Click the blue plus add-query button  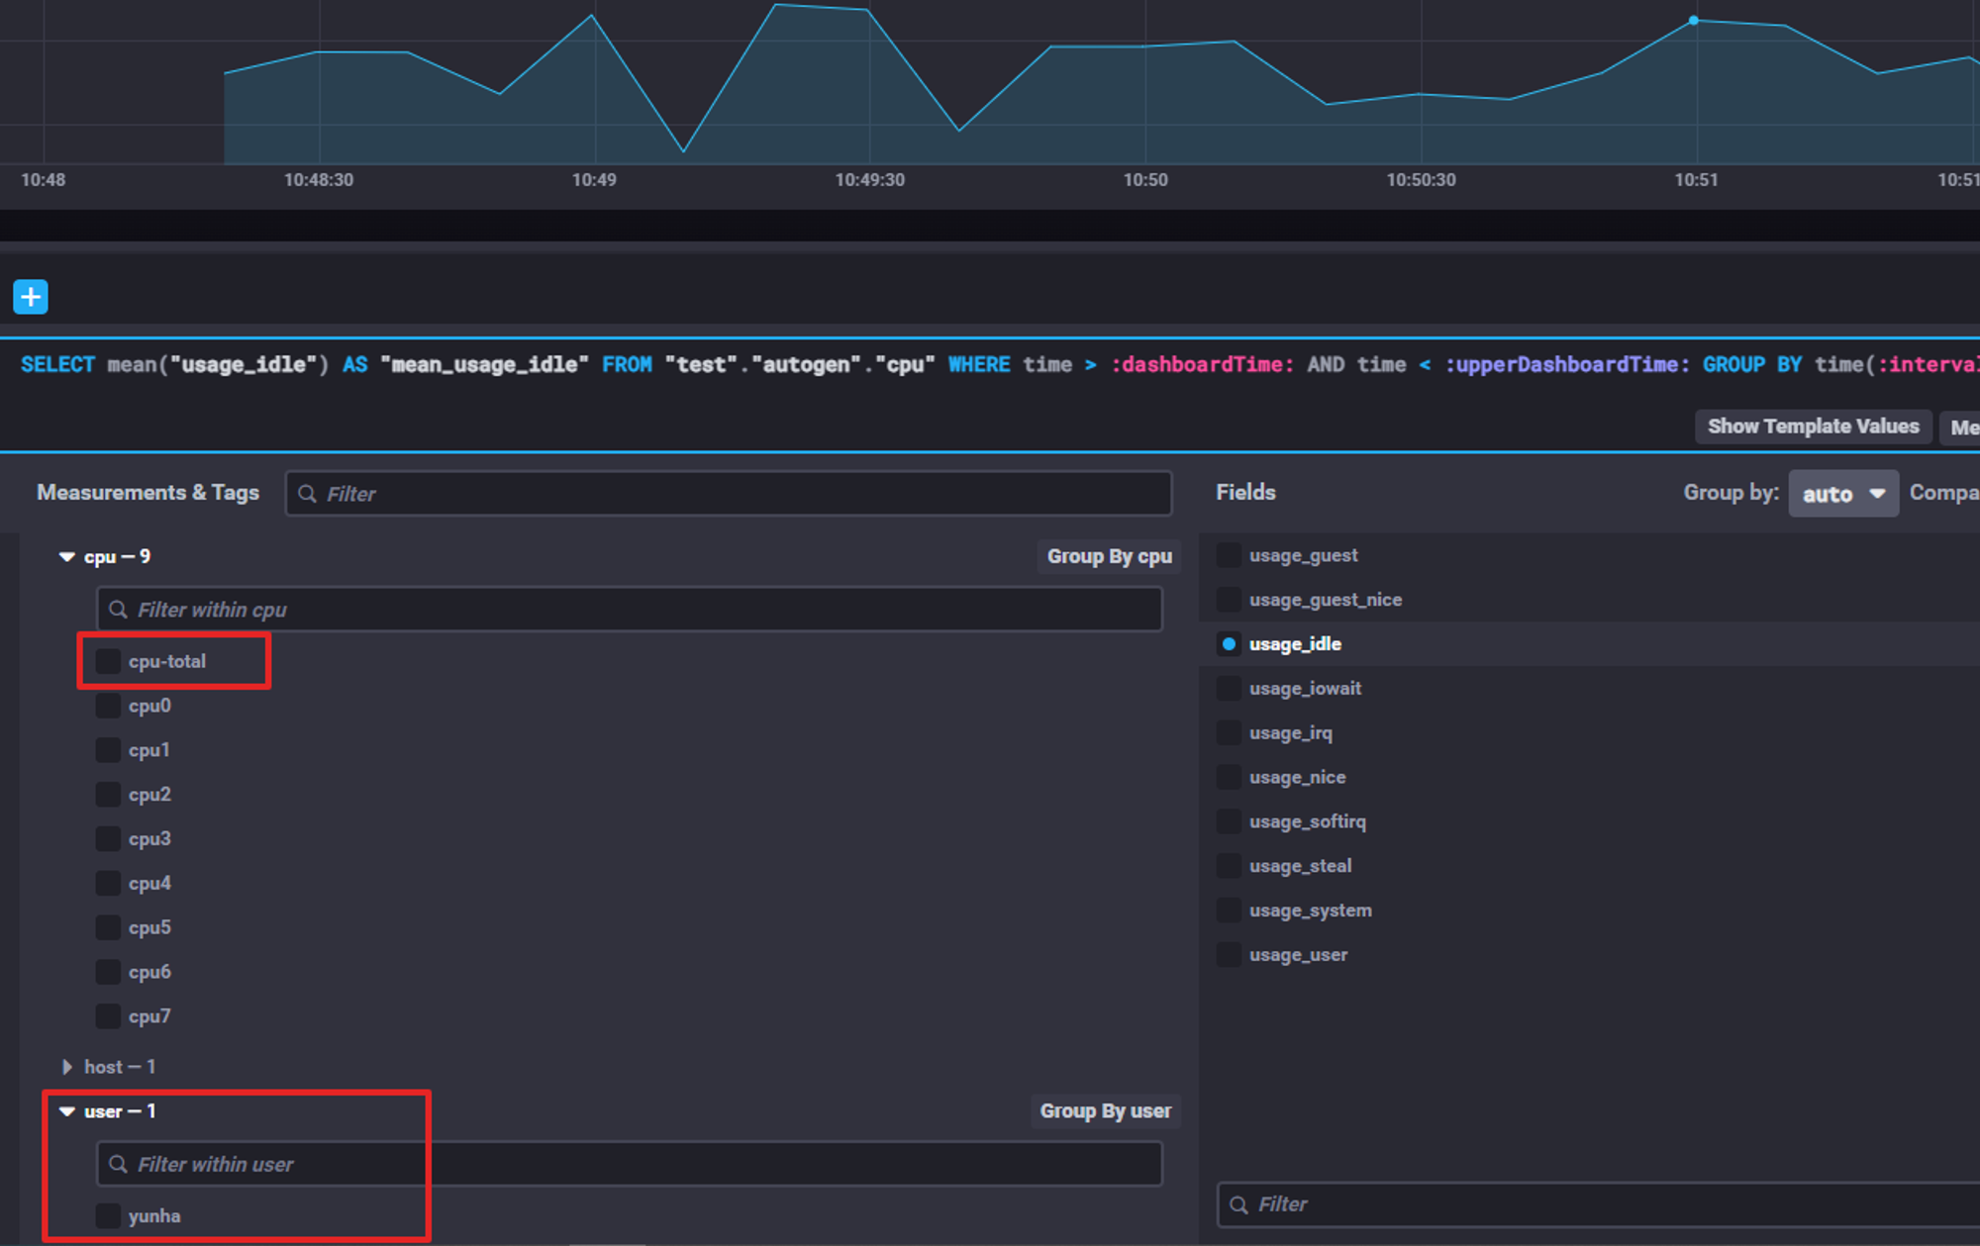coord(31,297)
